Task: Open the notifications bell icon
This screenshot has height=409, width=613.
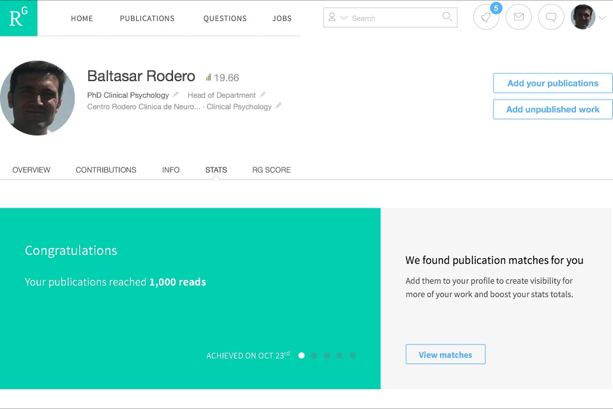Action: pos(486,17)
